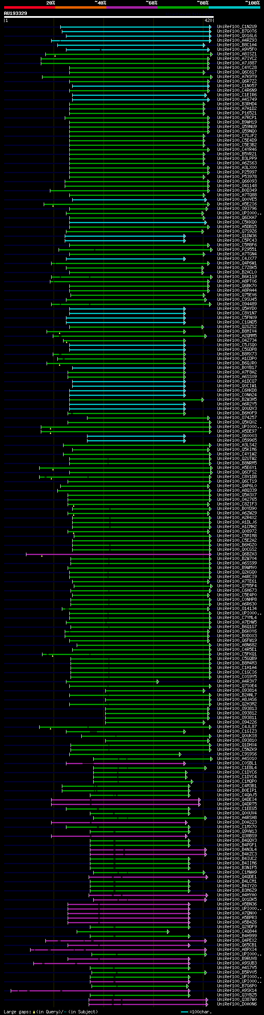Select hit label UniRef100_O93814
264x1015 pixels.
point(237,691)
